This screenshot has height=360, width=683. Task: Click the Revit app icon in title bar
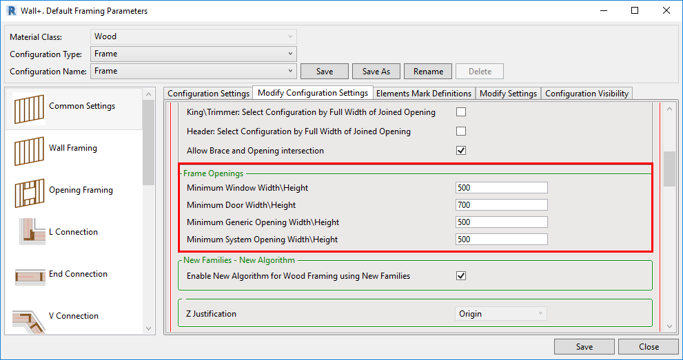[11, 10]
